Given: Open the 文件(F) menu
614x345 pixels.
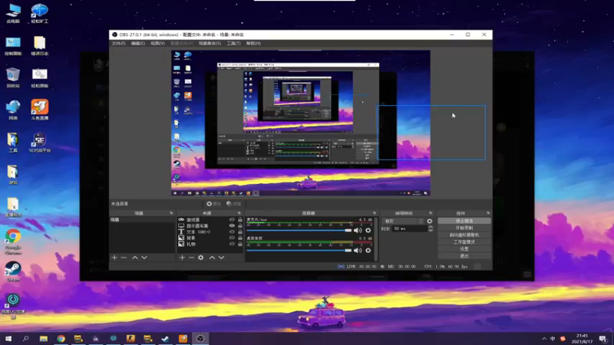Looking at the screenshot, I should pyautogui.click(x=119, y=44).
